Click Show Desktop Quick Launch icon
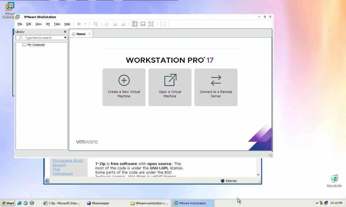The image size is (346, 207). (25, 203)
